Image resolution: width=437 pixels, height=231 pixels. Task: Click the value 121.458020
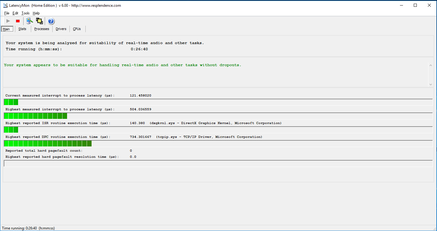(141, 96)
